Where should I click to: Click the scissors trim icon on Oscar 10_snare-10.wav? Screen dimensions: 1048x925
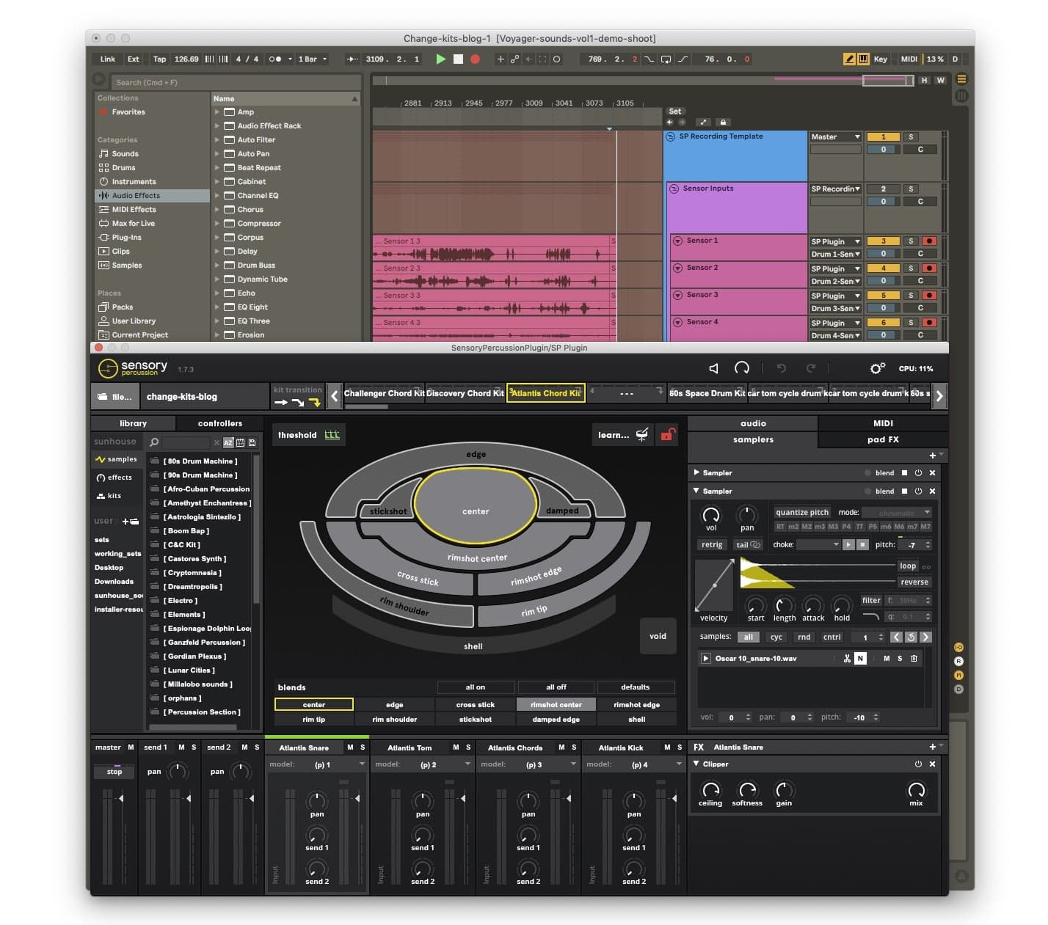[x=846, y=658]
